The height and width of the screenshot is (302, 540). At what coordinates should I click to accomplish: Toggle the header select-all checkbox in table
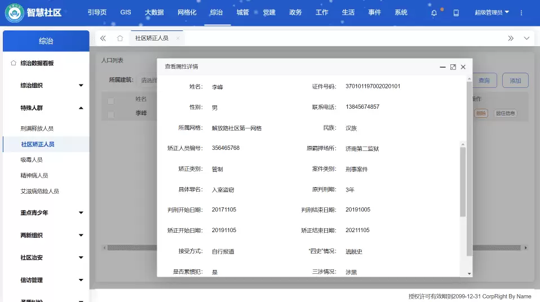(110, 100)
